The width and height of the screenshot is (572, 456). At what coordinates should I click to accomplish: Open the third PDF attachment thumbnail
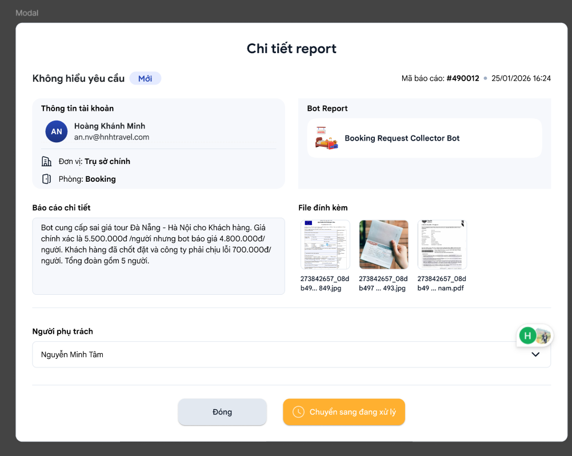(442, 245)
